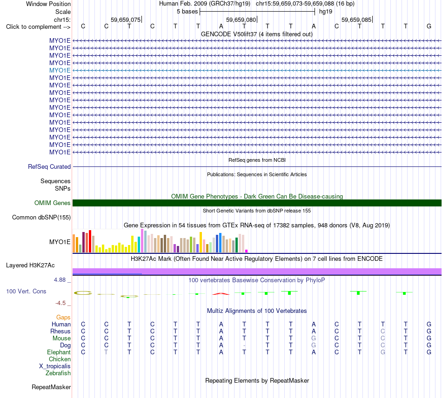Click the '5 bases' scale bar label
The image size is (442, 398).
pos(187,12)
